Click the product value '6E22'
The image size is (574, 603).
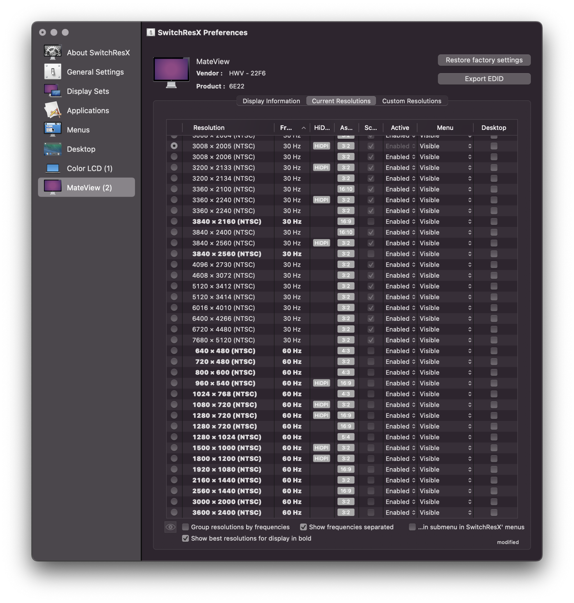(237, 86)
